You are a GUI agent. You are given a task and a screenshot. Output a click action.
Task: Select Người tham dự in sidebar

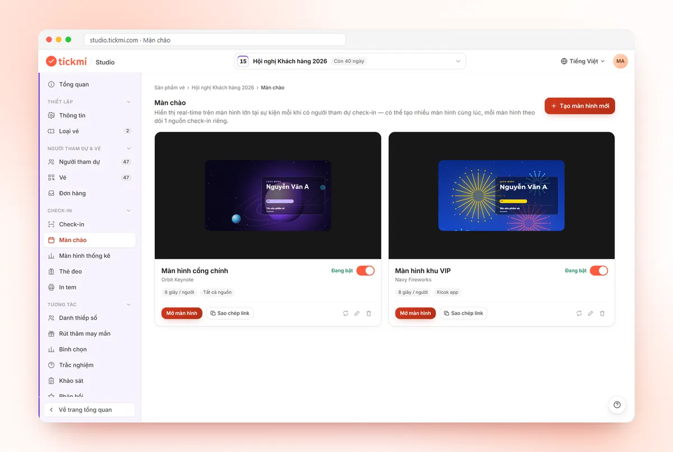[x=90, y=162]
